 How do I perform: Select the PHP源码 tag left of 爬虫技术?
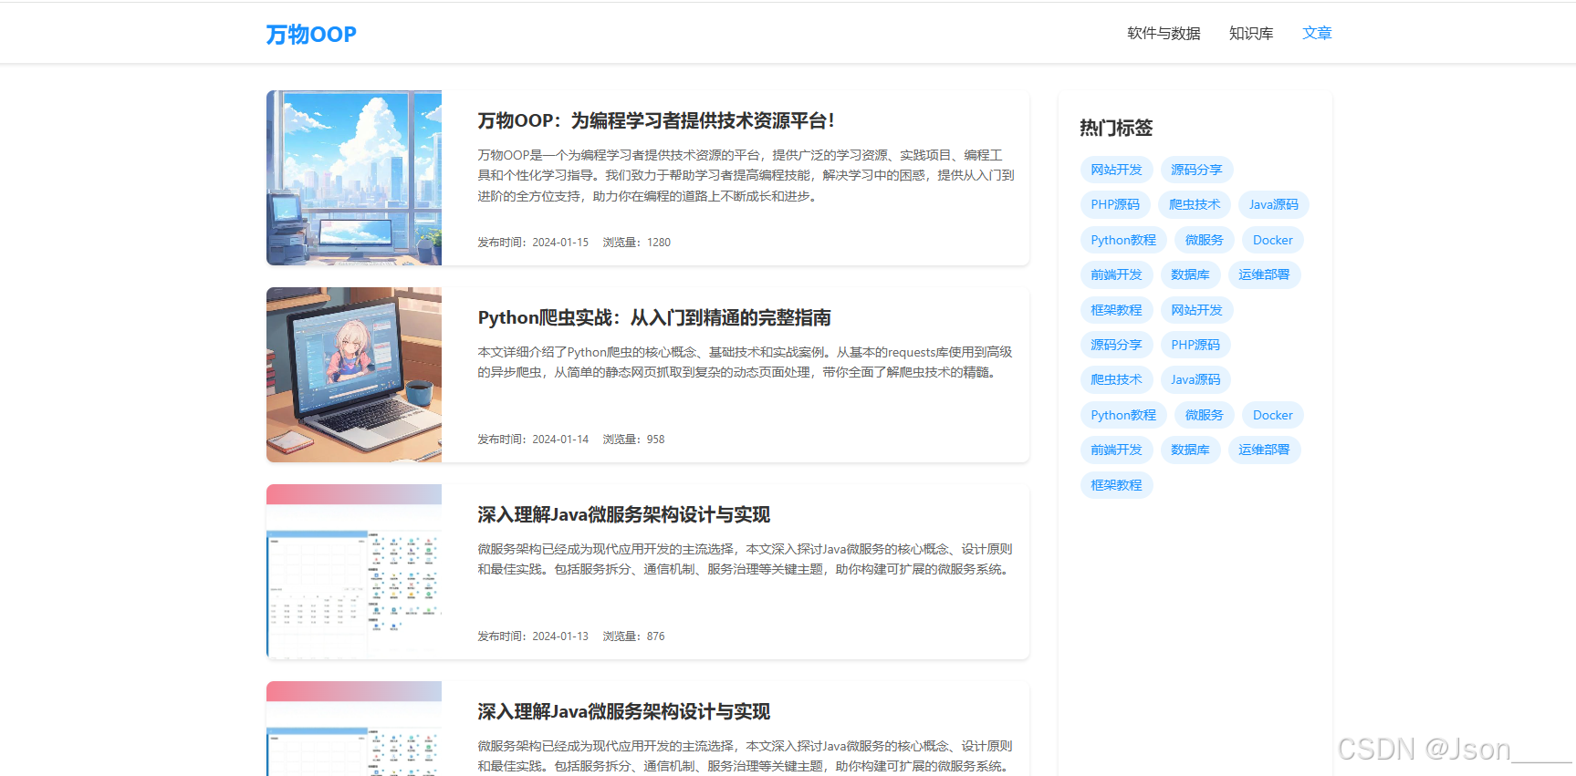coord(1115,204)
